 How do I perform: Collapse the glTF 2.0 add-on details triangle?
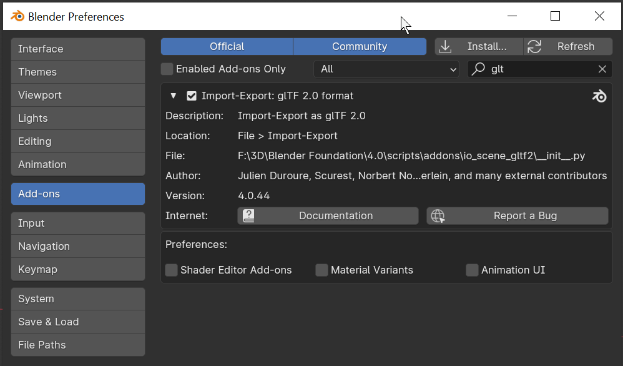coord(174,96)
